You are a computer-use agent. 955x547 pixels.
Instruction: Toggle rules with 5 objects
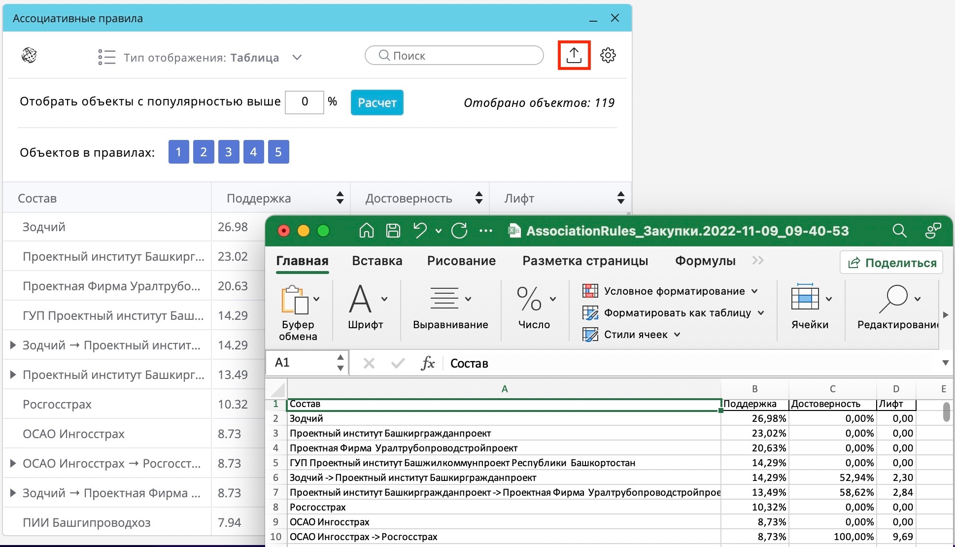point(278,152)
